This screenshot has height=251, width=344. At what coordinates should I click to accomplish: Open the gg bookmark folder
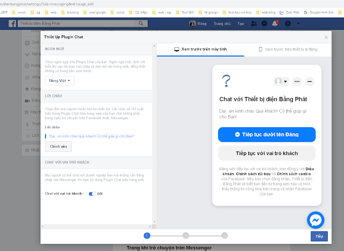pyautogui.click(x=35, y=13)
